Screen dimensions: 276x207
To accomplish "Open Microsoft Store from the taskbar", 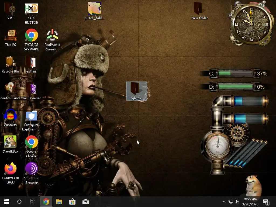I will (72, 202).
